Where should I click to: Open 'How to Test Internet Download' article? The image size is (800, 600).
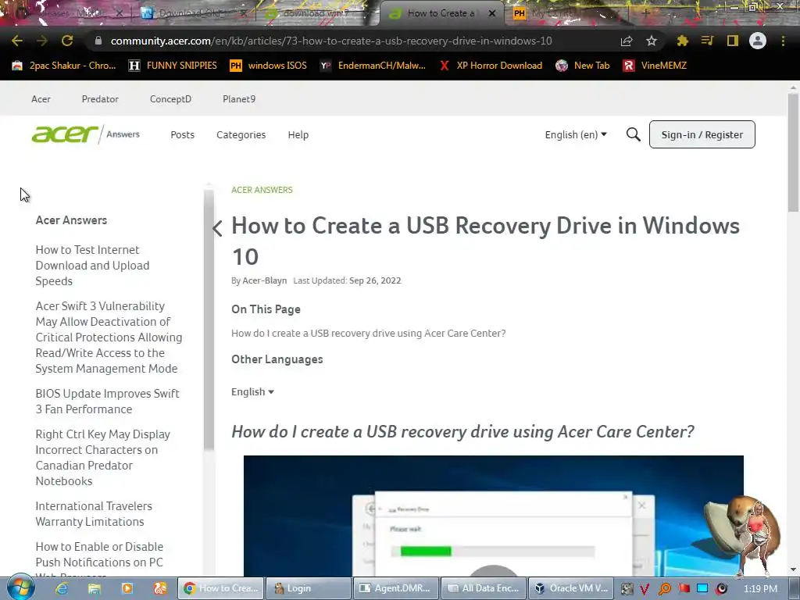tap(92, 266)
